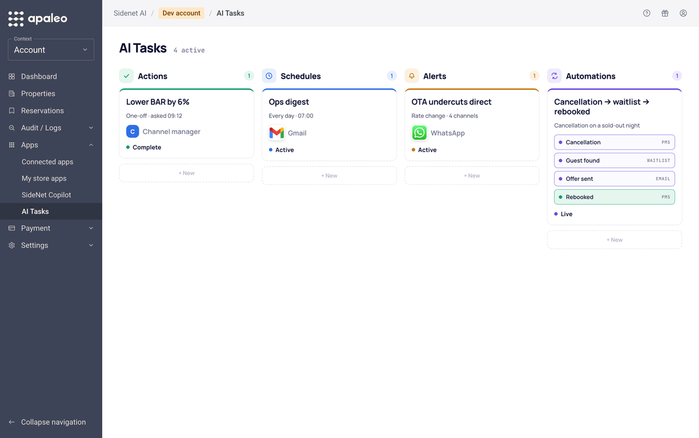Click the Sidenet AI breadcrumb

[130, 13]
